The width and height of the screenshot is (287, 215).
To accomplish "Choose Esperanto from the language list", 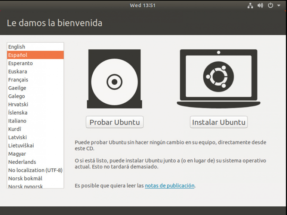I will 21,63.
